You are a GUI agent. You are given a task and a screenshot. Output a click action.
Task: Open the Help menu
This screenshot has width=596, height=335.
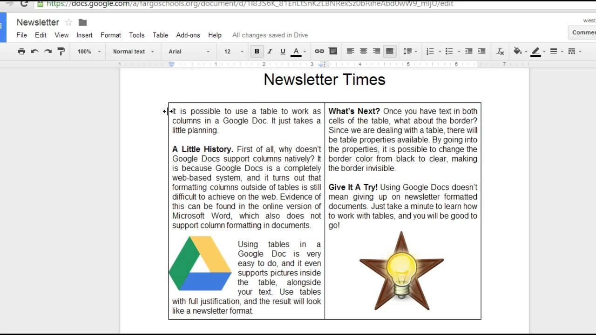(215, 35)
